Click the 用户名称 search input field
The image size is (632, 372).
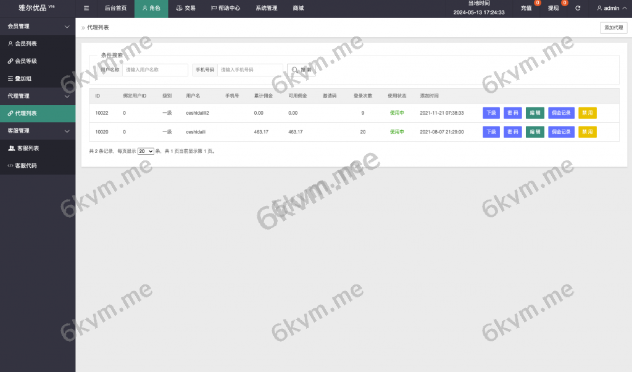pyautogui.click(x=155, y=70)
